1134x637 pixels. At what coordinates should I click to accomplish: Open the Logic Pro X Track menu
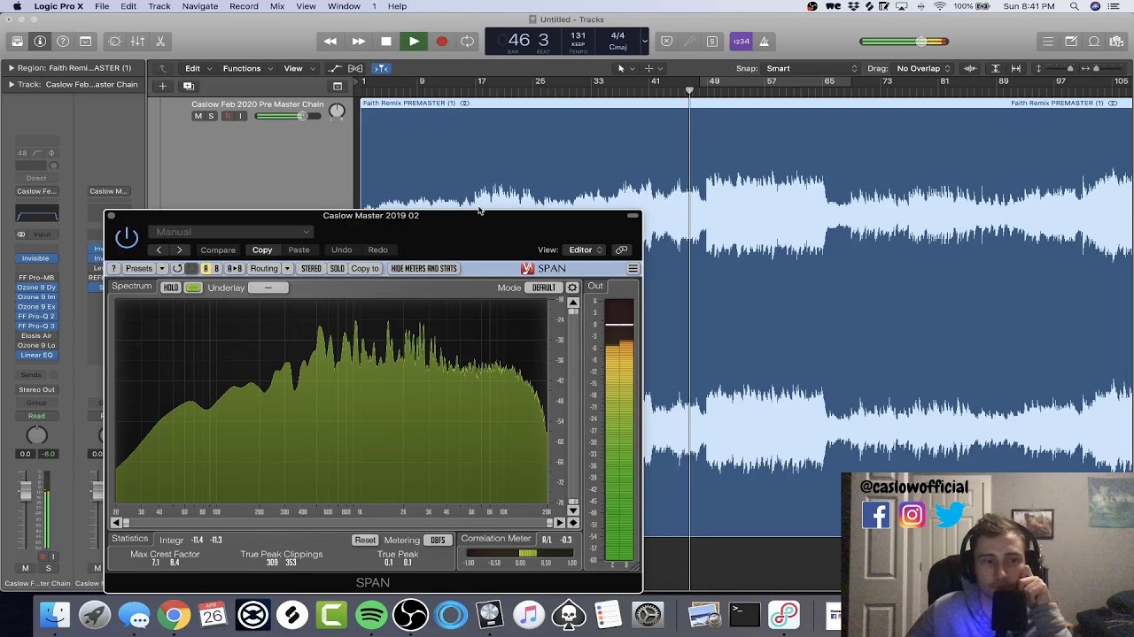pyautogui.click(x=159, y=6)
